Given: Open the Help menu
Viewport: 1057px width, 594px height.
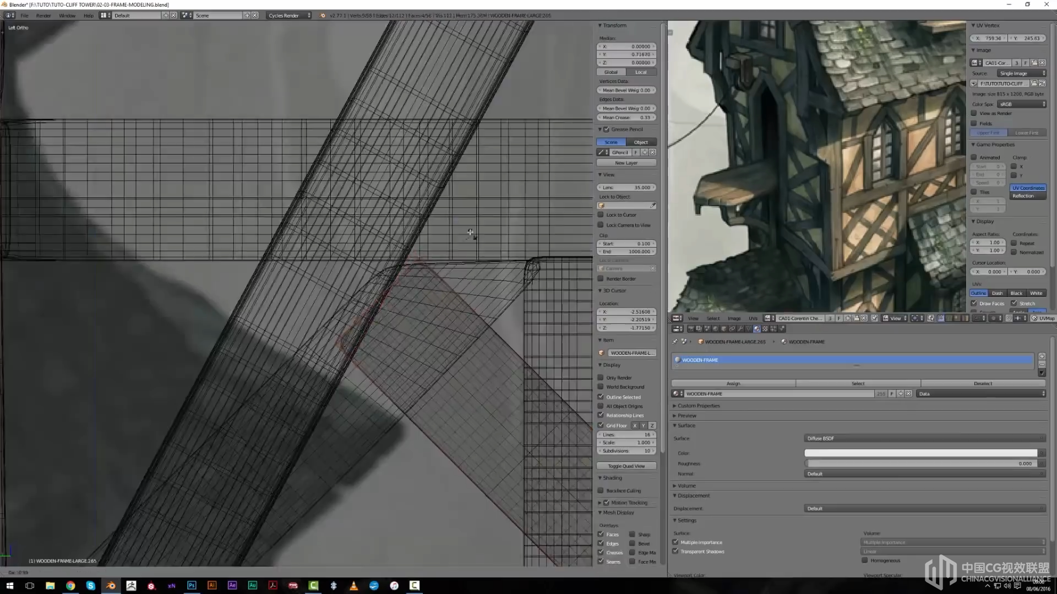Looking at the screenshot, I should click(88, 15).
